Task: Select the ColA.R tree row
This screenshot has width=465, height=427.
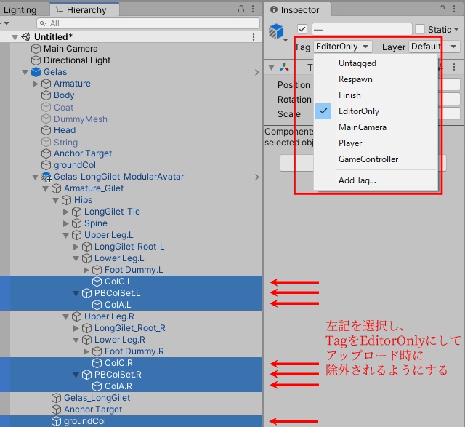Action: click(131, 386)
